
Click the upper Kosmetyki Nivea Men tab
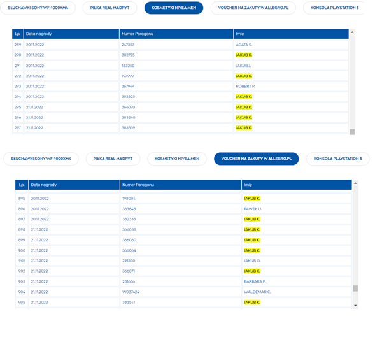(173, 8)
